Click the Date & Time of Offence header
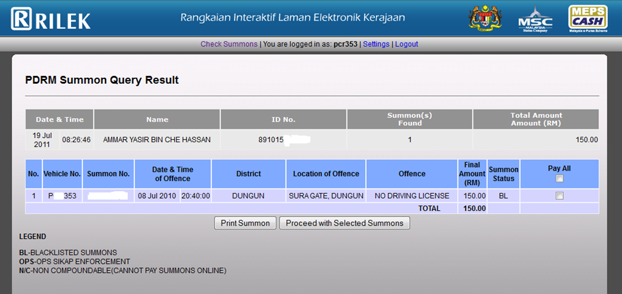 pos(173,174)
